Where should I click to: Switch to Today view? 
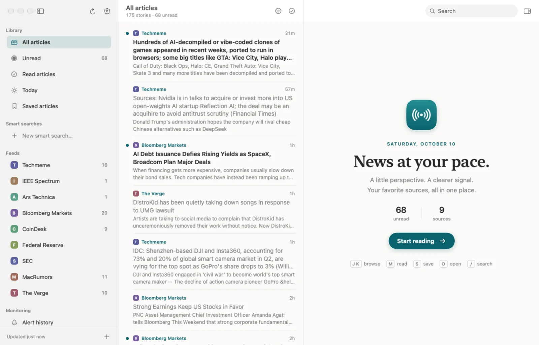point(59,90)
